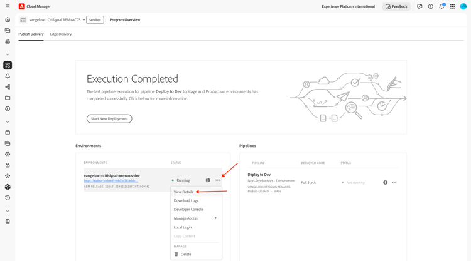Choose Manage Access from the context menu
The image size is (471, 261).
tap(186, 218)
